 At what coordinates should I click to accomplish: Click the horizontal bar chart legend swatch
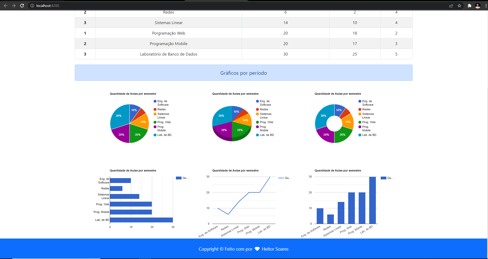(179, 178)
